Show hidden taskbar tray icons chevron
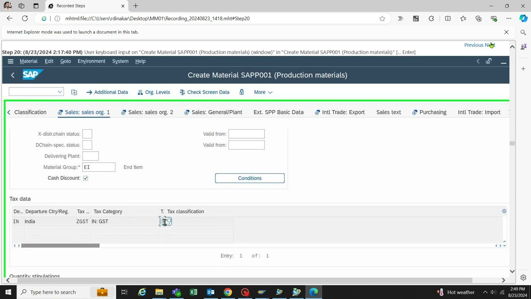531x299 pixels. [x=485, y=292]
